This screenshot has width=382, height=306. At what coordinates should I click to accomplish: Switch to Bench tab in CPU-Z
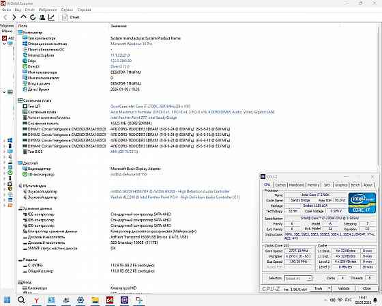point(355,185)
